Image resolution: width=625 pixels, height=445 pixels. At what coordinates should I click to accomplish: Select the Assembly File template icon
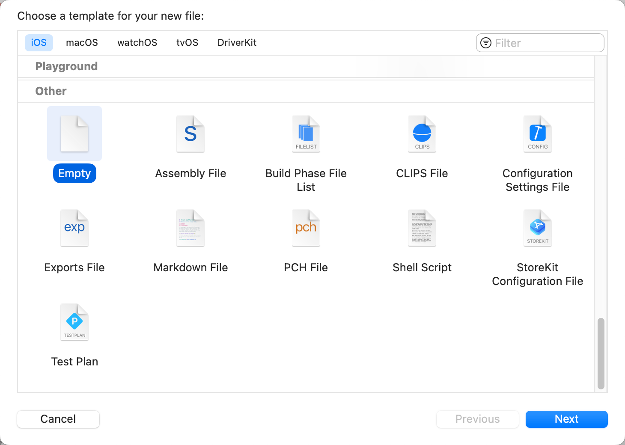coord(190,133)
